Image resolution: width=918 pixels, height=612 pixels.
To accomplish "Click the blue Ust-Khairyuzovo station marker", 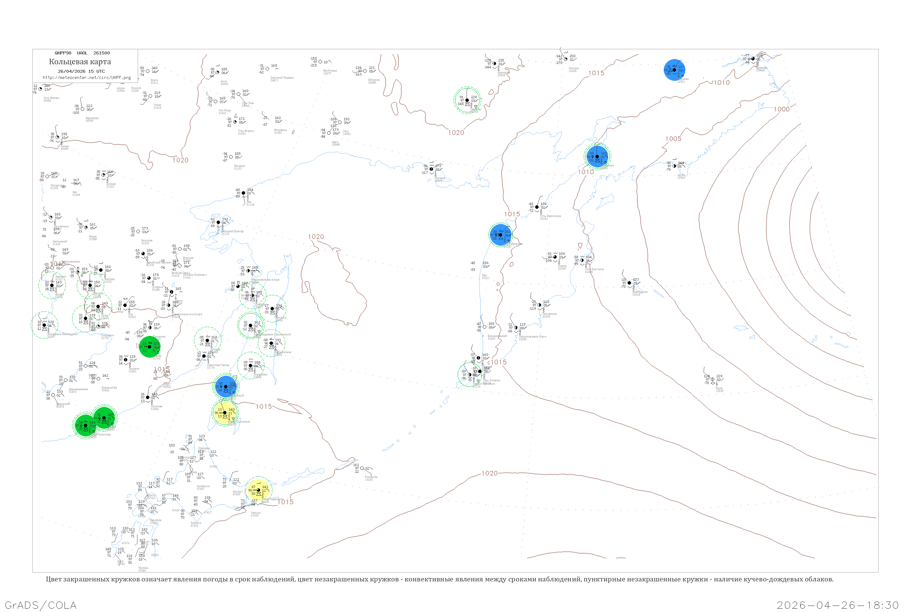I will coord(500,235).
